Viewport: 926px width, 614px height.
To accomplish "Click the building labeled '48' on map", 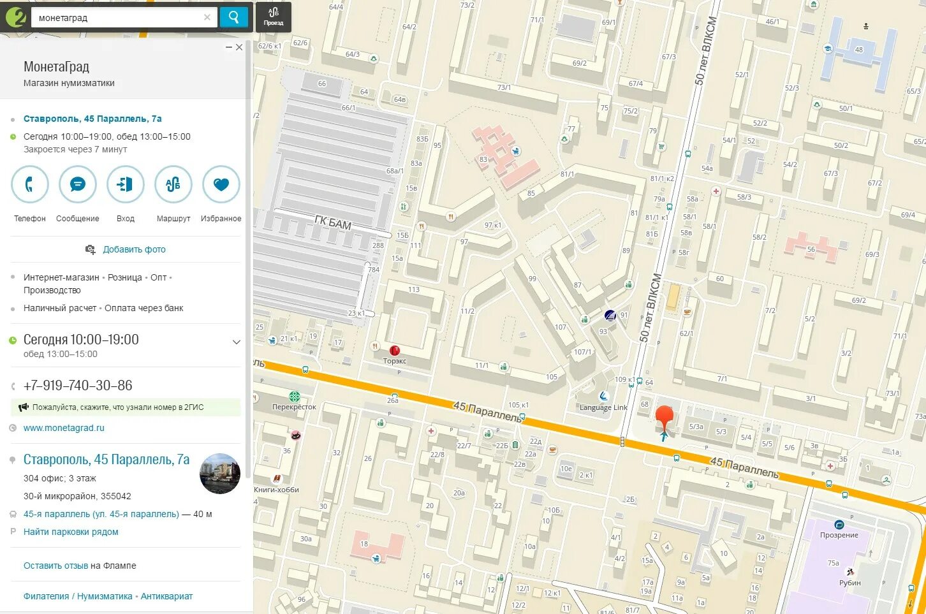I will [858, 50].
